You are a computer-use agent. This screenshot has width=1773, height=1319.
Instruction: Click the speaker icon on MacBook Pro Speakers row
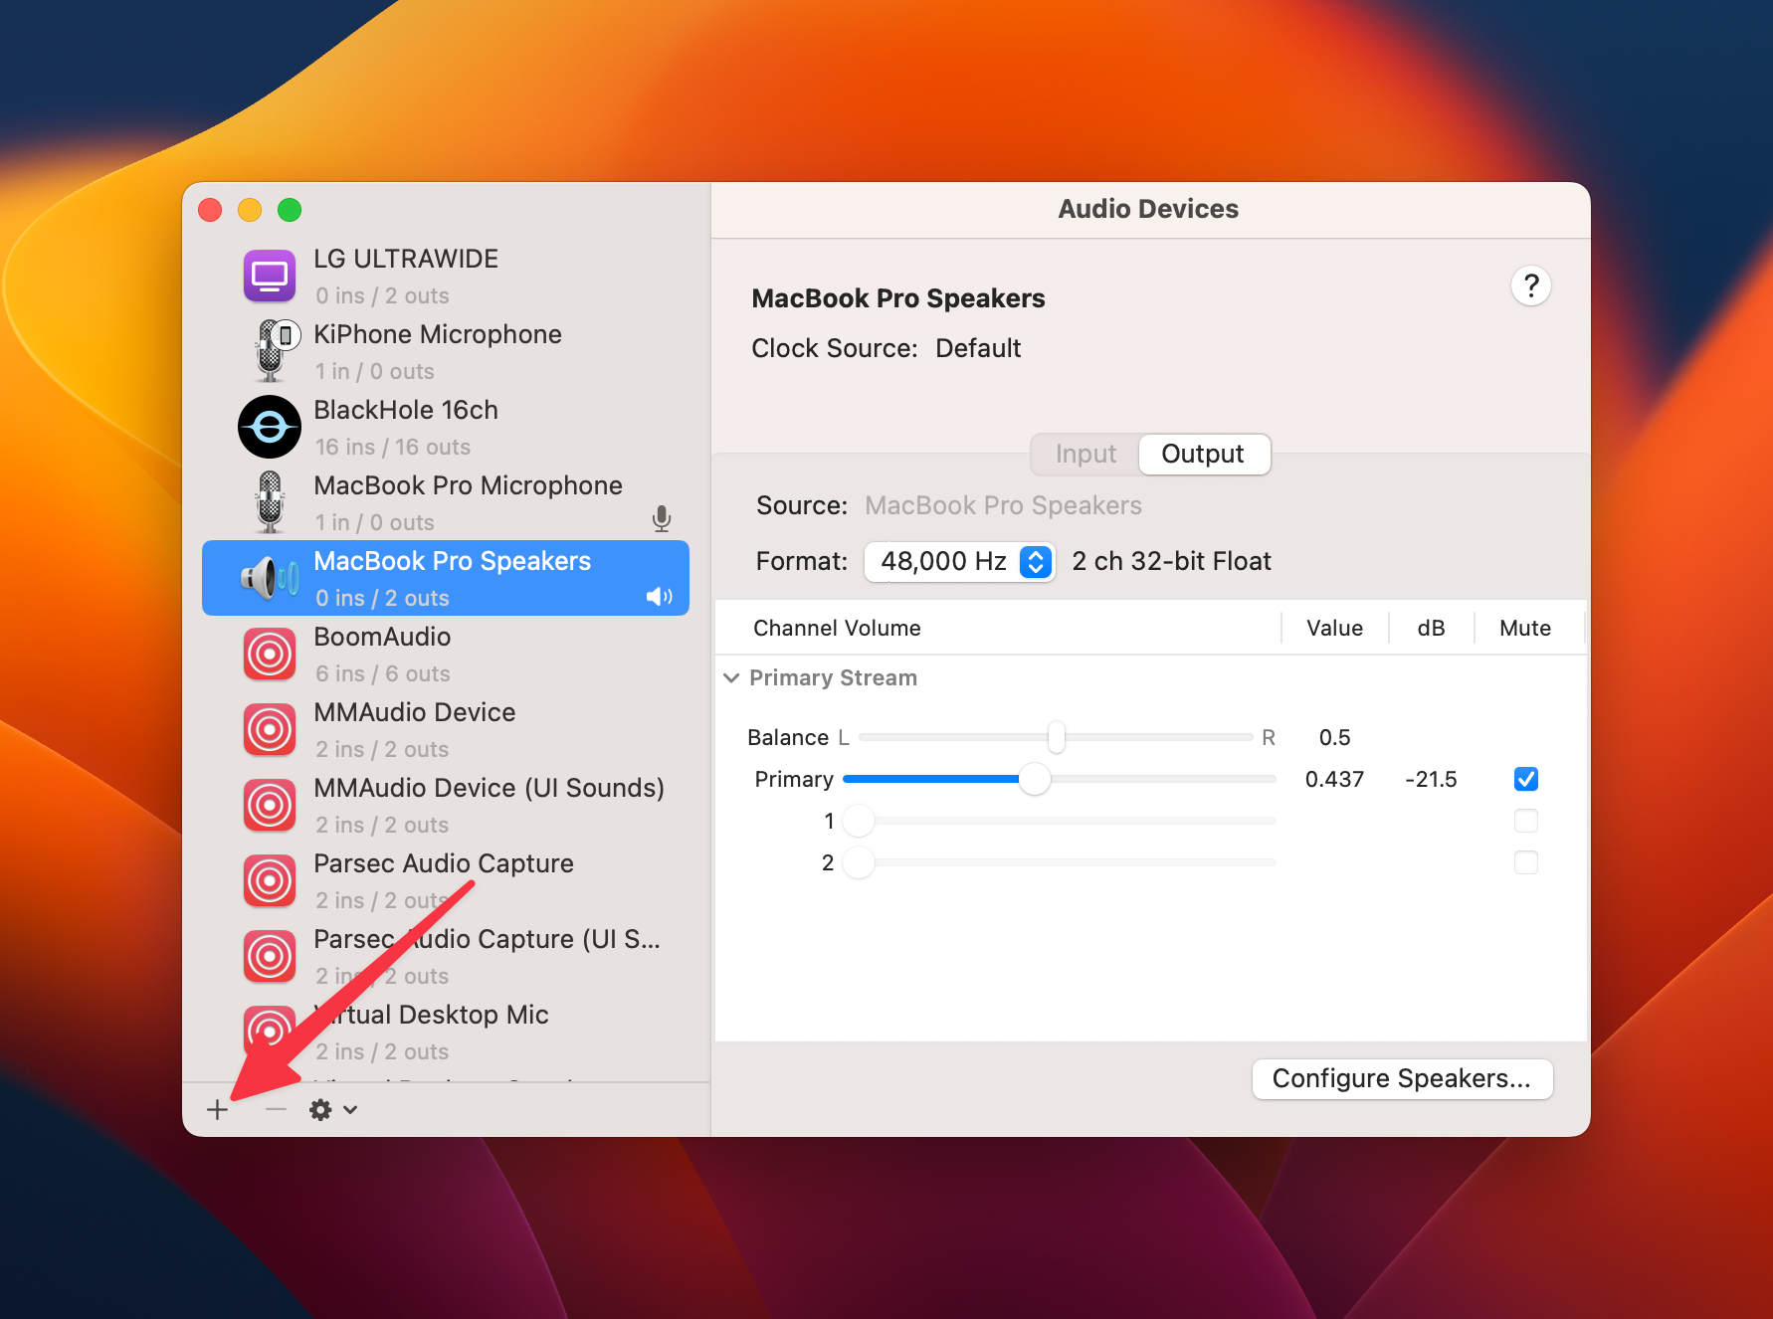[x=658, y=597]
